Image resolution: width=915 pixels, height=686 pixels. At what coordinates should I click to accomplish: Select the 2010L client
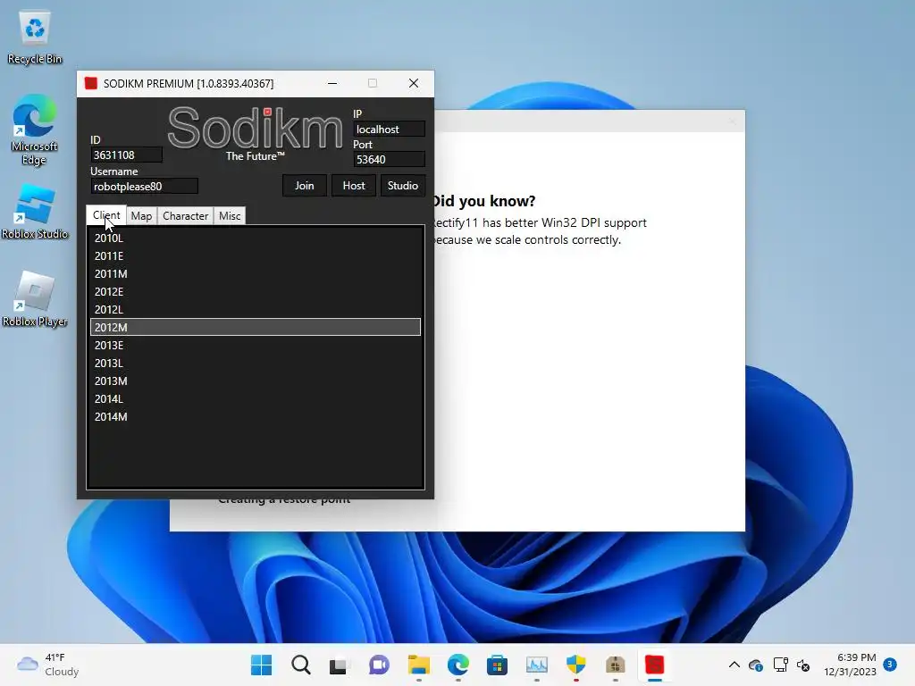pos(256,238)
